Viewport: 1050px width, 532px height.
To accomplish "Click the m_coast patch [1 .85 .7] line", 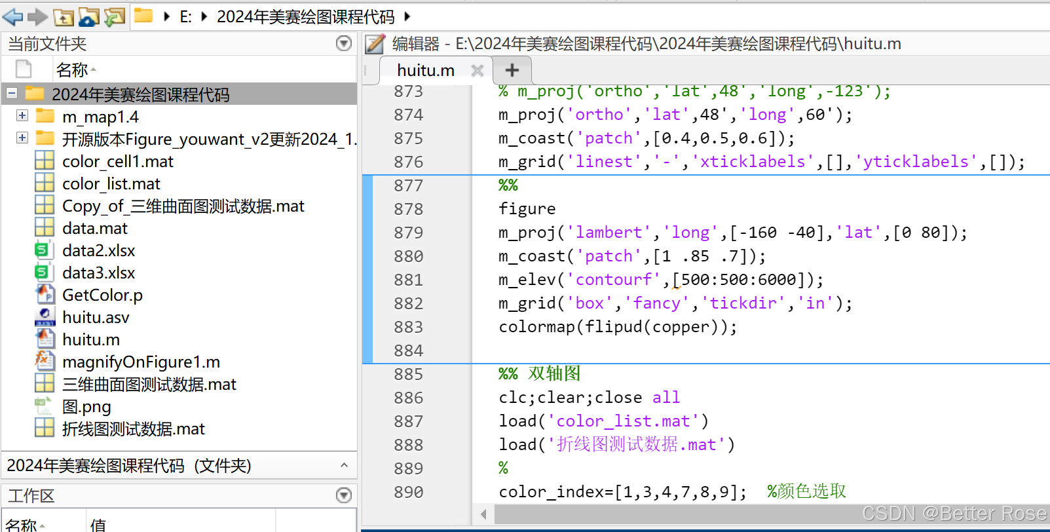I will [632, 256].
